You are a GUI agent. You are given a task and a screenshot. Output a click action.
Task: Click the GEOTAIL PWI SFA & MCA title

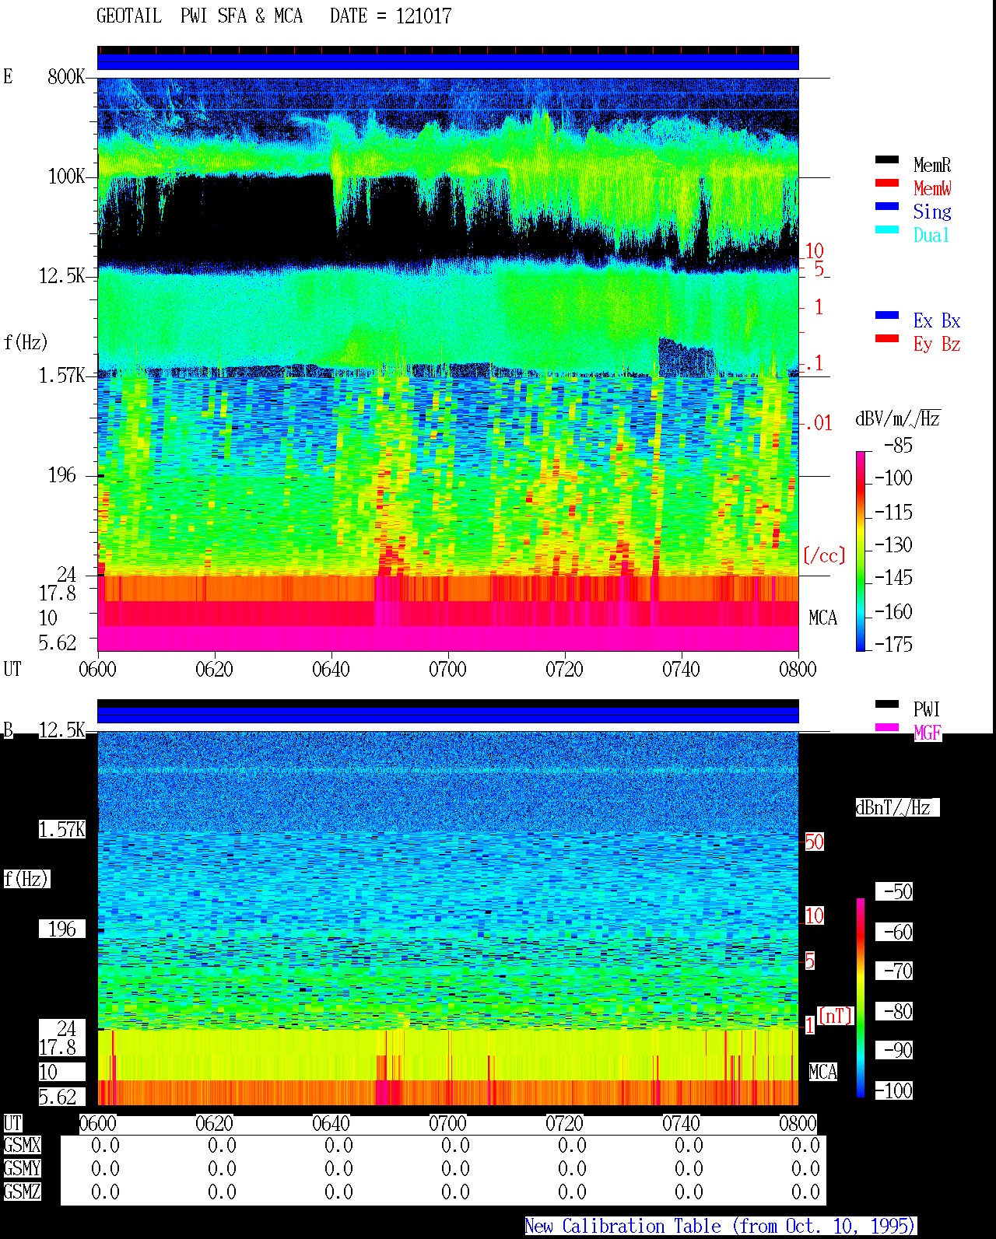199,16
